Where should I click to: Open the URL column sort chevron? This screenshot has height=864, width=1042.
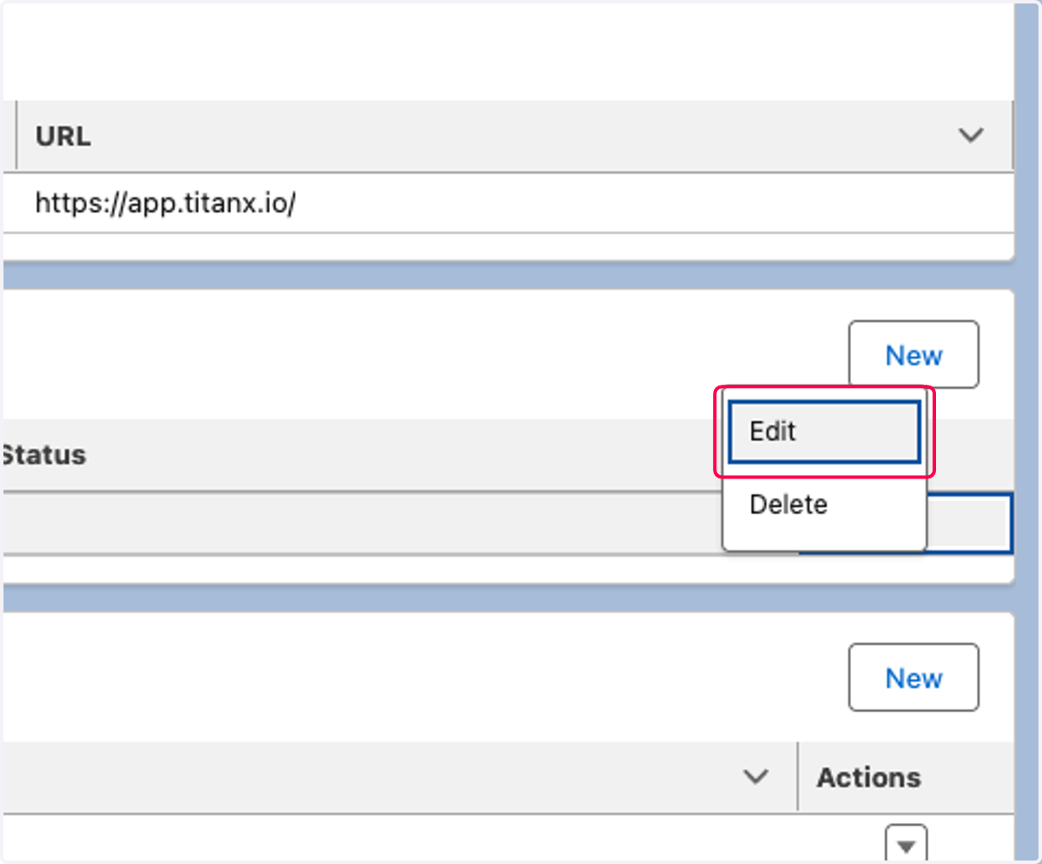[x=970, y=135]
